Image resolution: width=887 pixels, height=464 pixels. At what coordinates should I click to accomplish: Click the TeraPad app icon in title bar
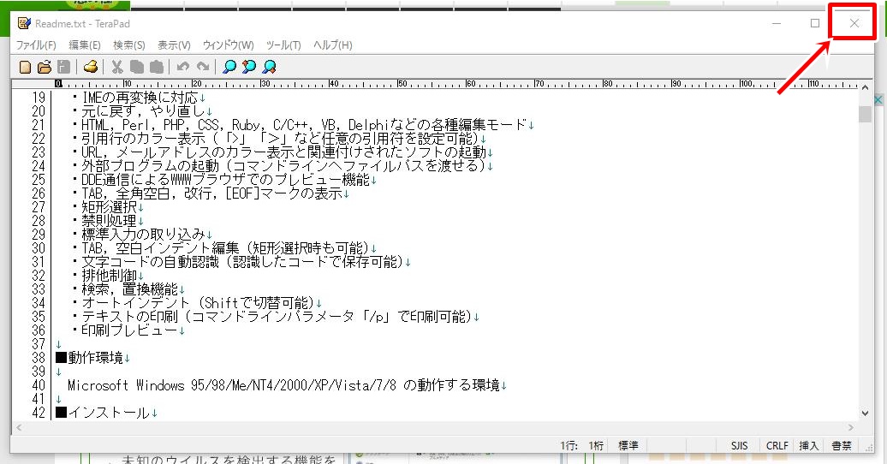click(24, 23)
